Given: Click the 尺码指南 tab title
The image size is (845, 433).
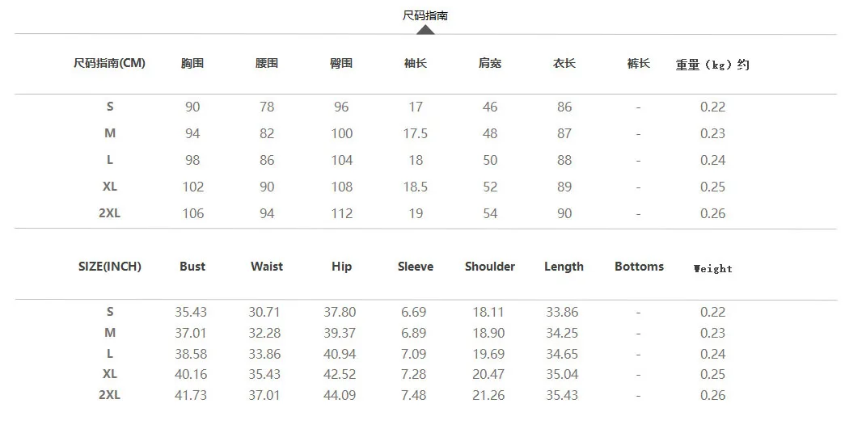Looking at the screenshot, I should [425, 15].
